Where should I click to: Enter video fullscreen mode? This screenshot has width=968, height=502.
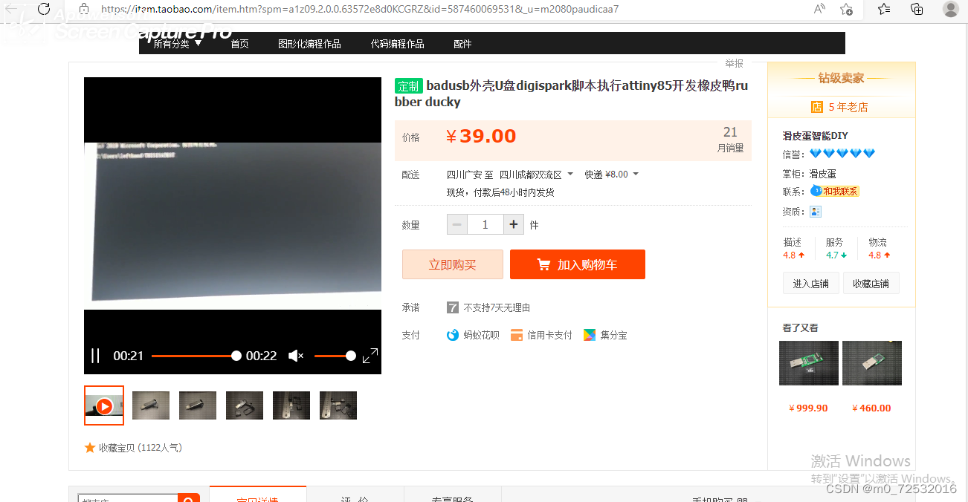[370, 356]
